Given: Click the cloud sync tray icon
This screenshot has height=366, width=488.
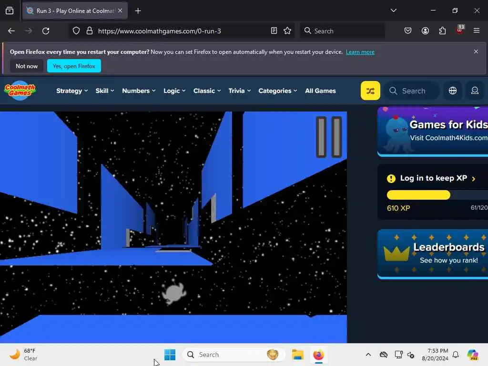Looking at the screenshot, I should 384,355.
